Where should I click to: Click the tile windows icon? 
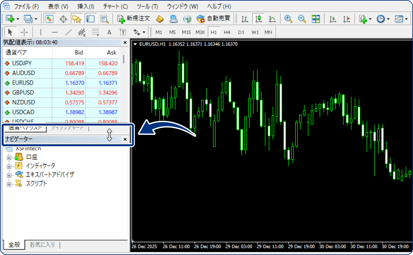coord(316,19)
